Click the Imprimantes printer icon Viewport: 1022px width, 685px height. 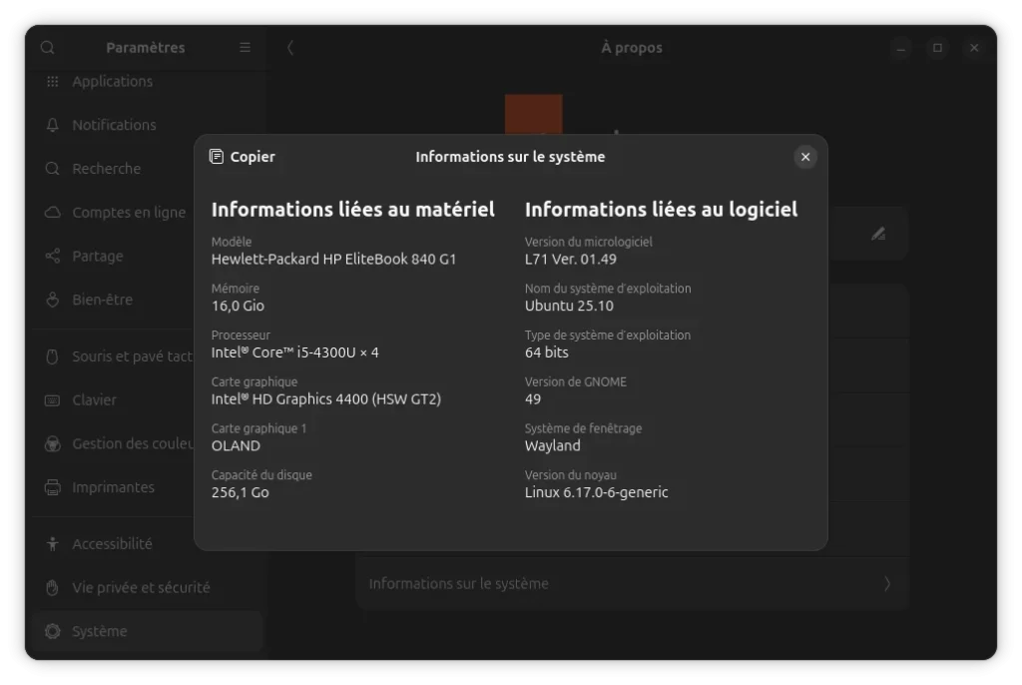tap(53, 487)
